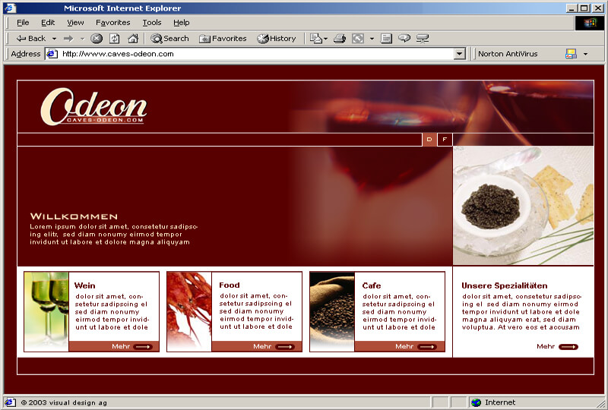Click the Odeon caves-odeon.com logo

point(93,106)
